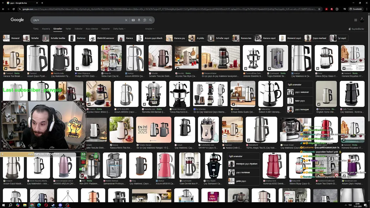Open the Google apps grid

(x=356, y=20)
